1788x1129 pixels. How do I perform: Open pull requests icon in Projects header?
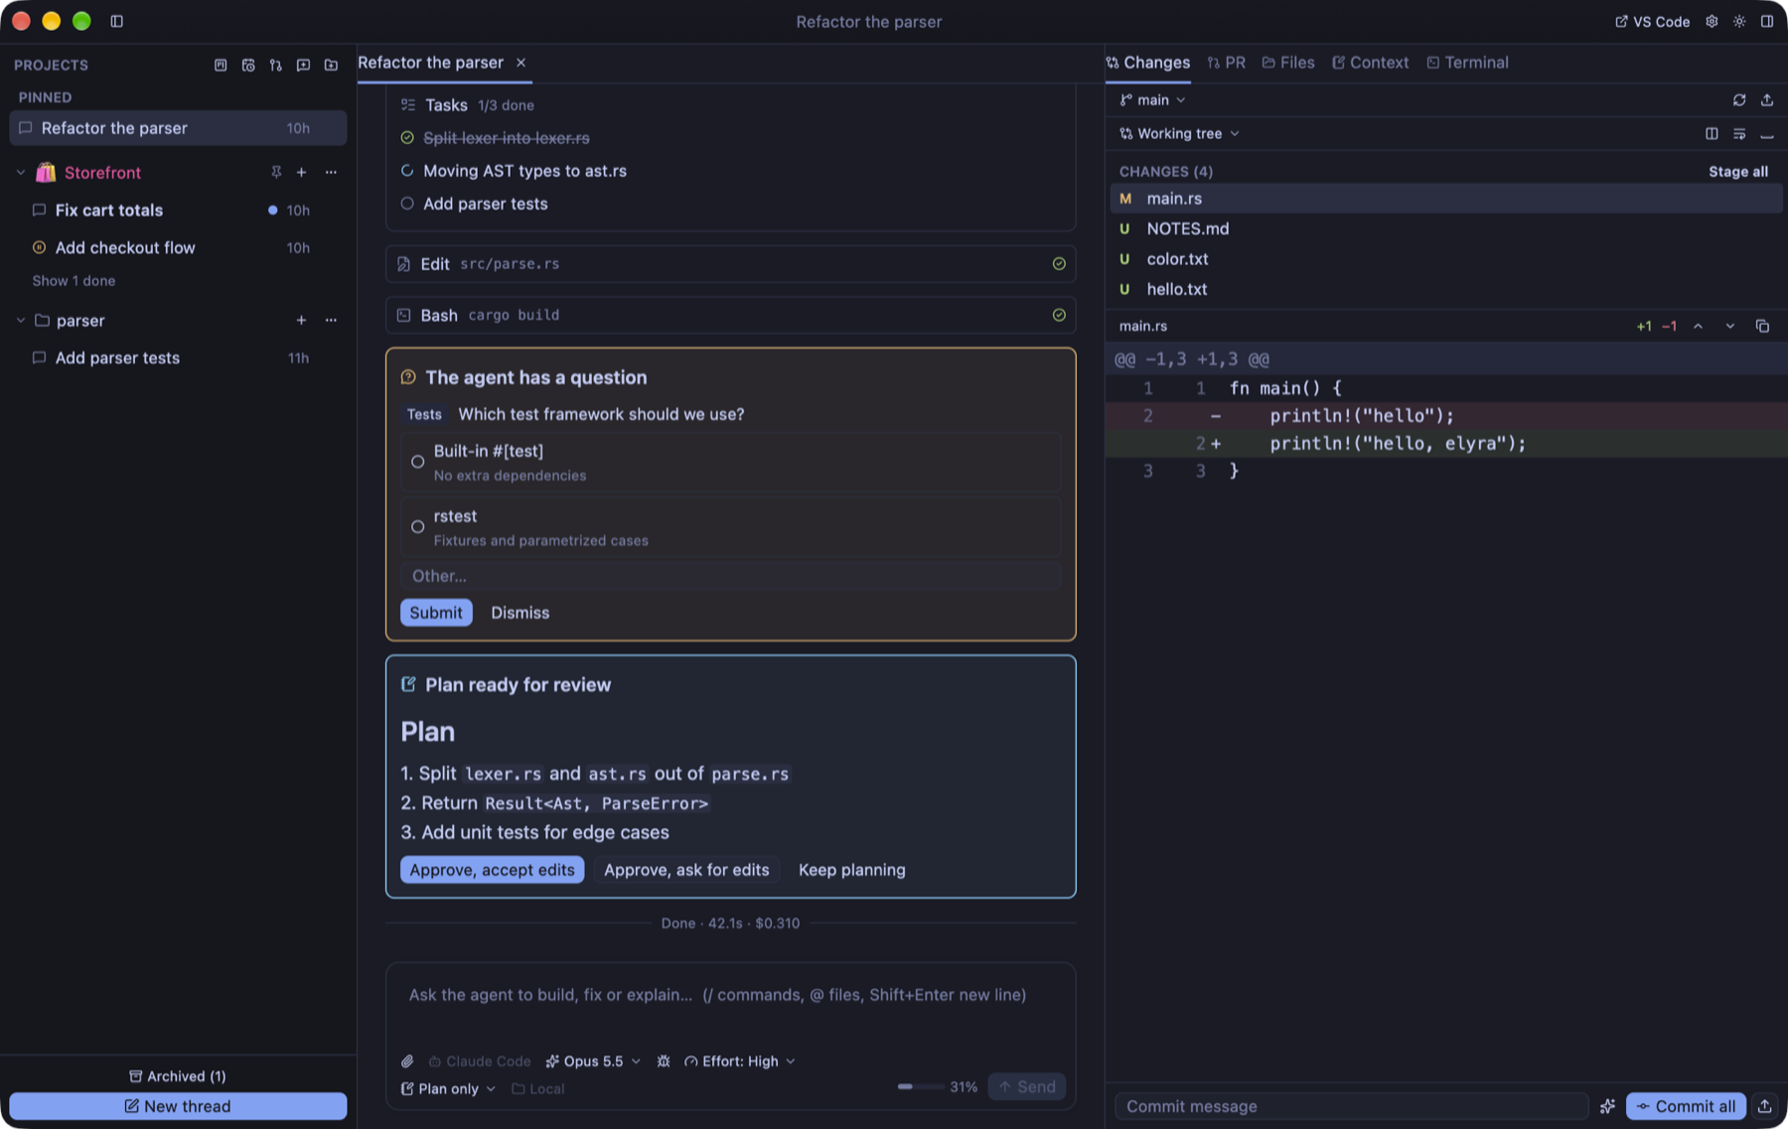(x=276, y=65)
